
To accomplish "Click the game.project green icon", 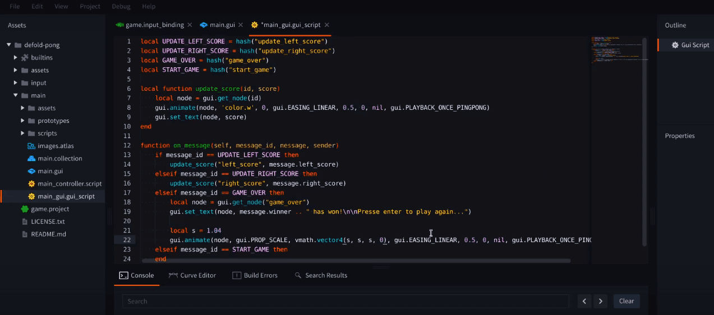I will click(x=25, y=209).
